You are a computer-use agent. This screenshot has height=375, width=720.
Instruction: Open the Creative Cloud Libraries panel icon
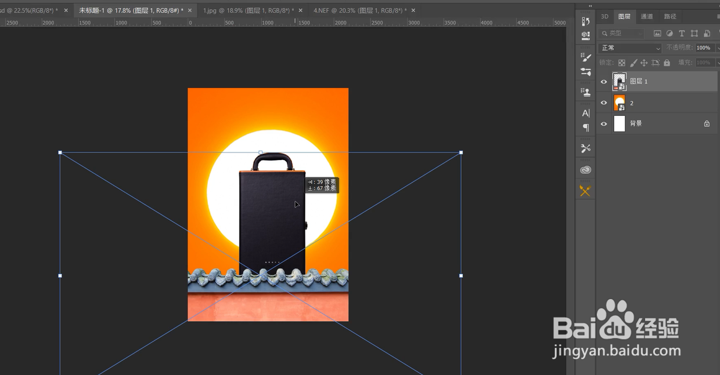(585, 170)
